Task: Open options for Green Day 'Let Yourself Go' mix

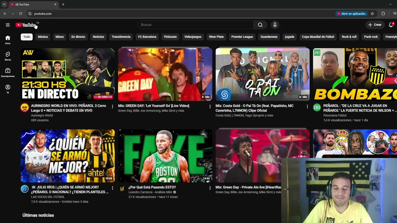Action: click(x=210, y=107)
